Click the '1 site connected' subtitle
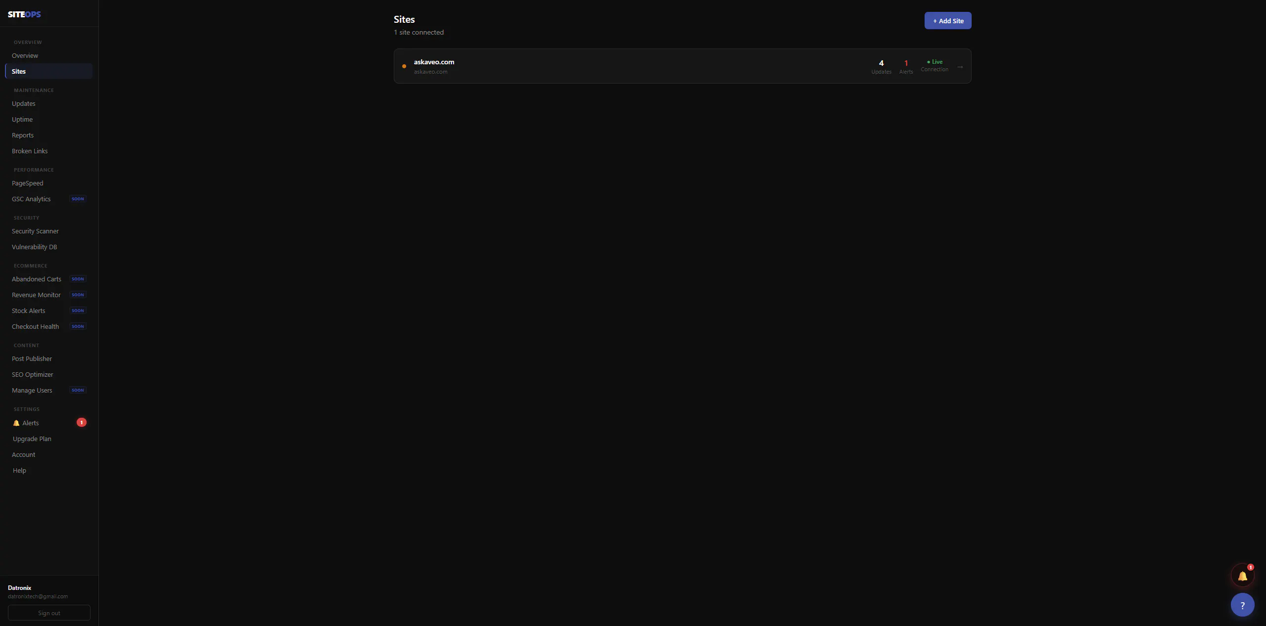Screen dimensions: 1266x626 pyautogui.click(x=419, y=32)
